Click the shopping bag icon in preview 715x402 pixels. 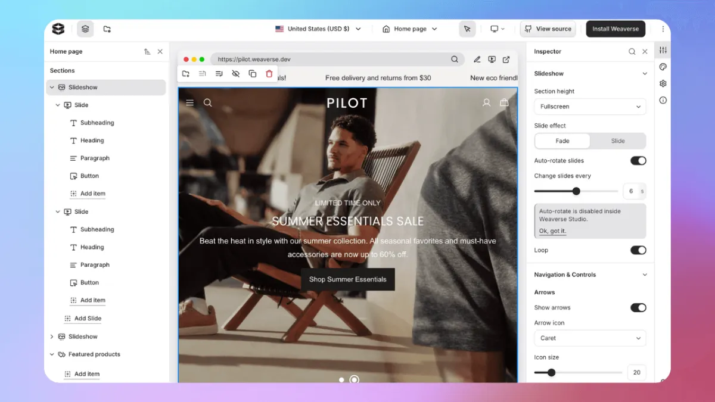pyautogui.click(x=504, y=102)
